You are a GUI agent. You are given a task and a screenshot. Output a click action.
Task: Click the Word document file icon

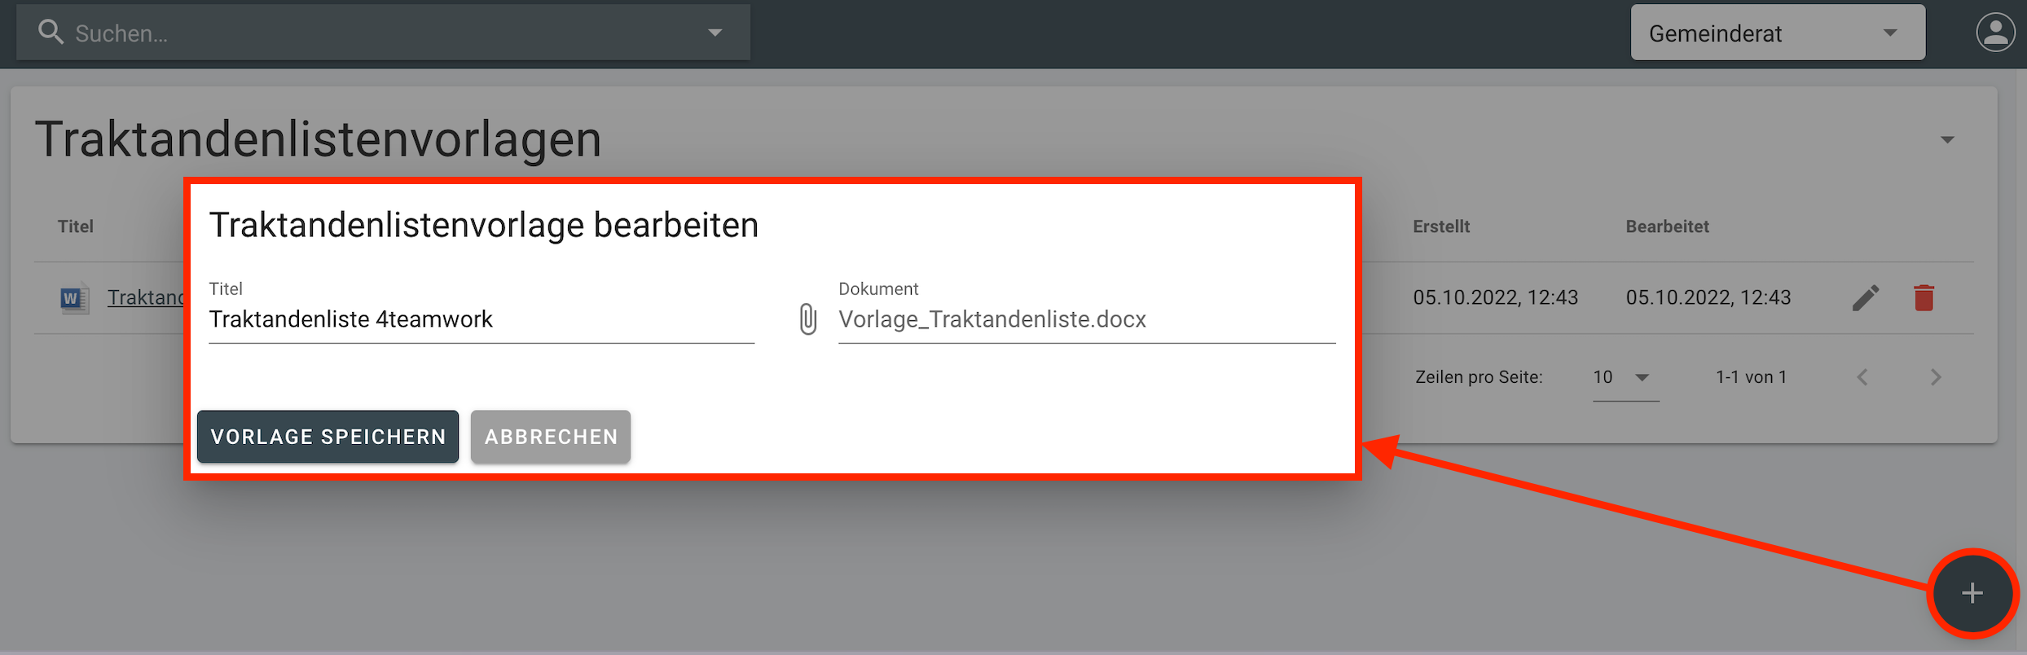click(x=73, y=298)
